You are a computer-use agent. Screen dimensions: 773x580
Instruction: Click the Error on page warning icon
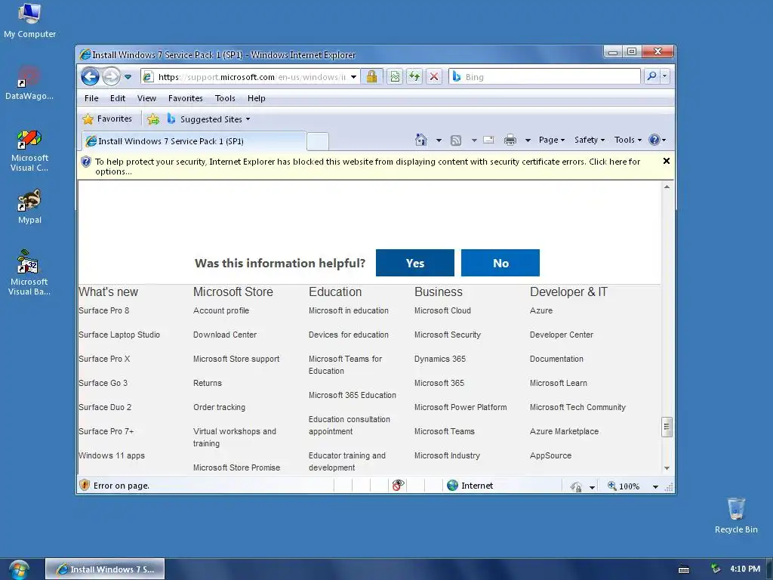85,486
